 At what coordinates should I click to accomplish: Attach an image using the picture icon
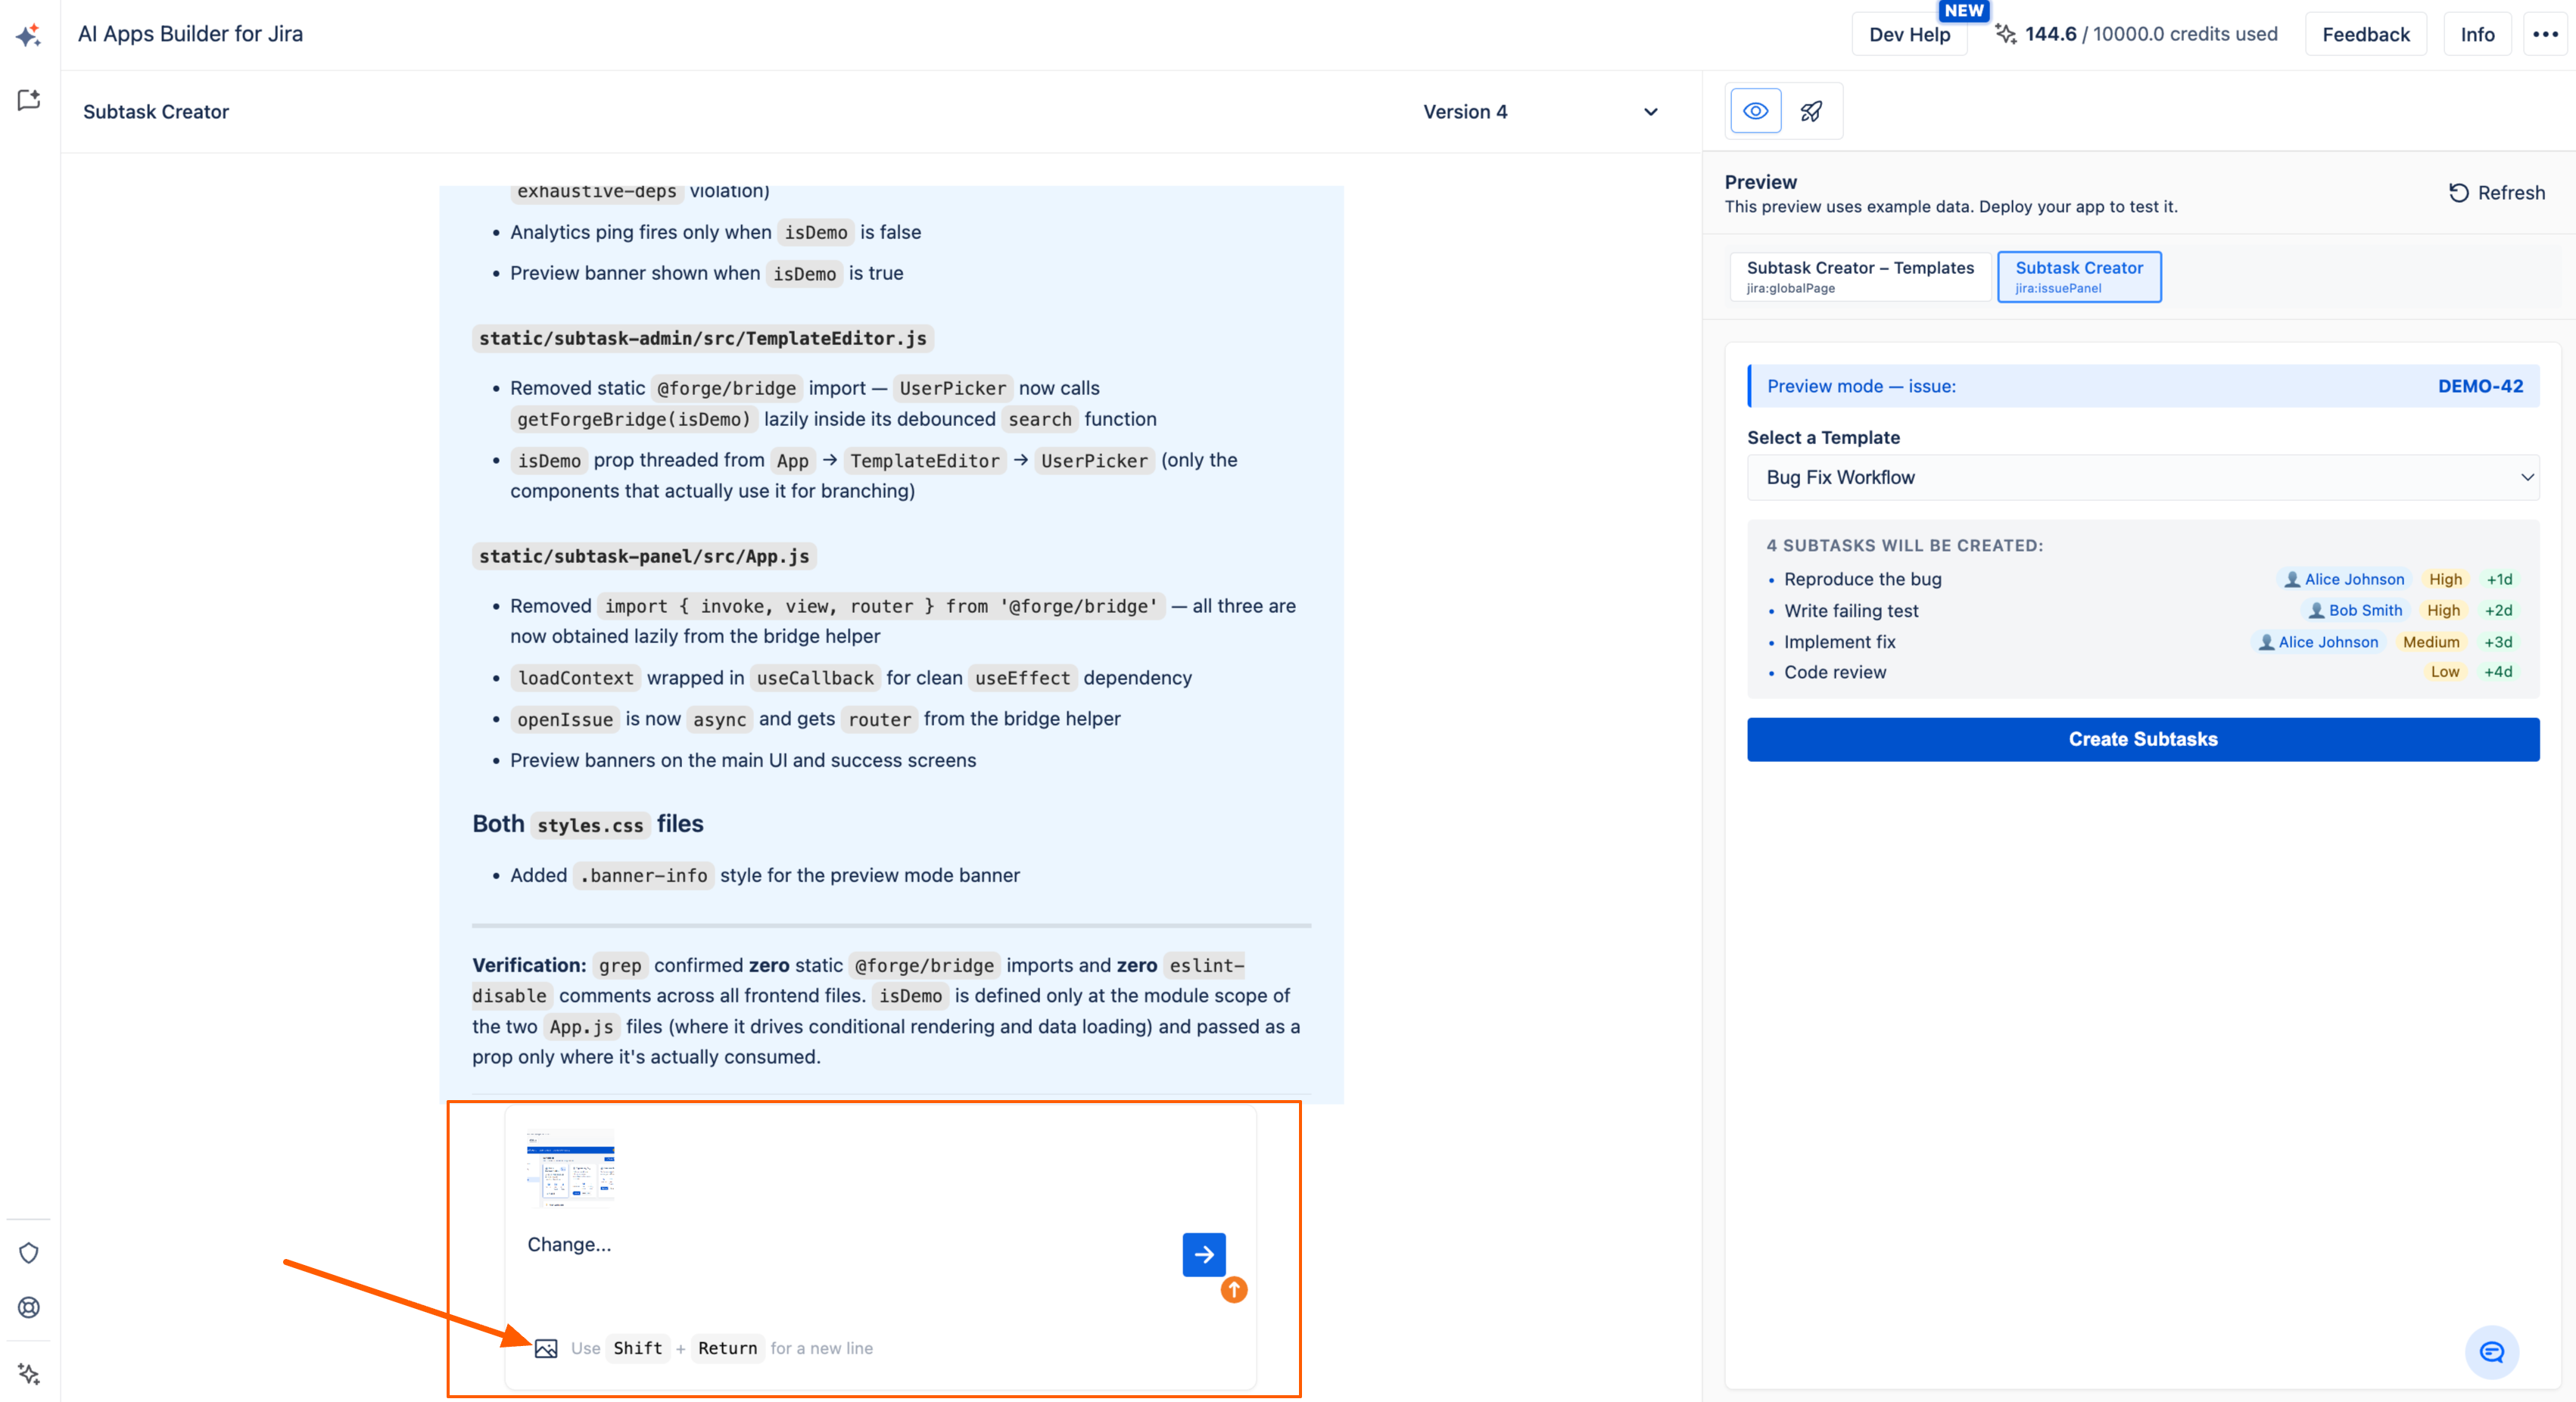546,1348
